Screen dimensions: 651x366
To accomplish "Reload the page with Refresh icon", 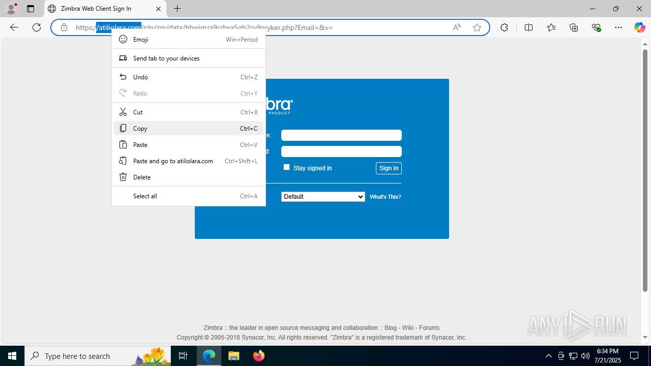I will 37,27.
